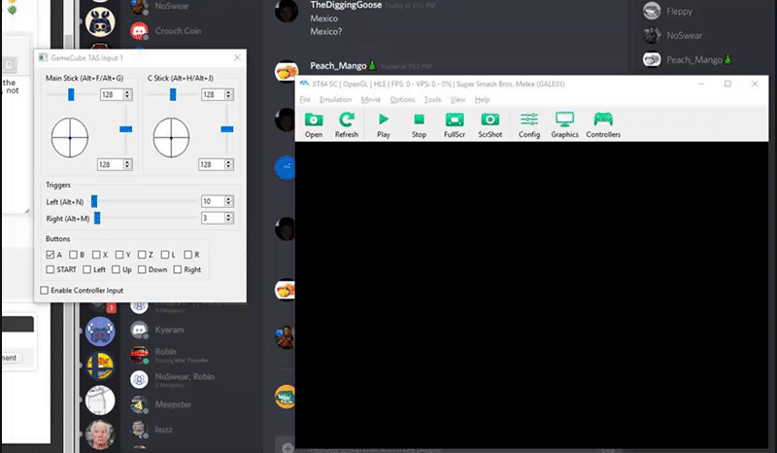The image size is (777, 453).
Task: Open the Tools menu
Action: [x=432, y=100]
